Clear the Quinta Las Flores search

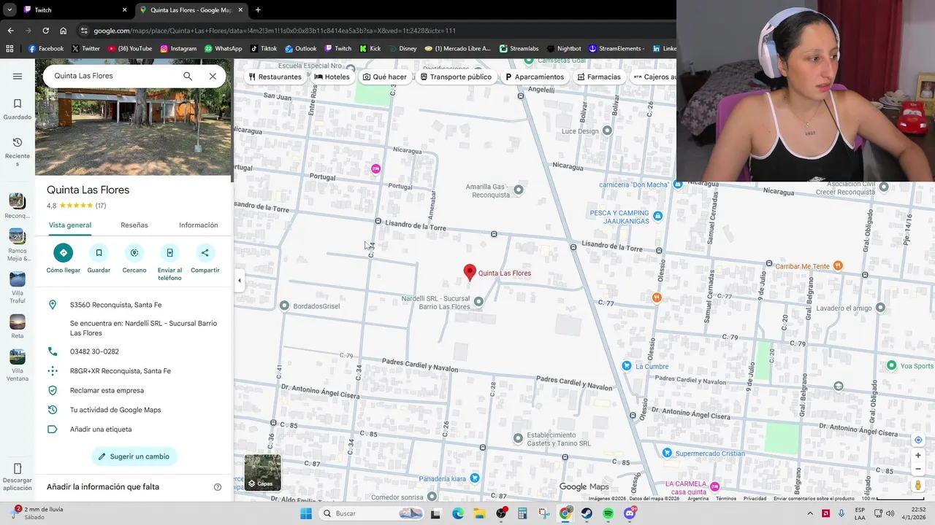pyautogui.click(x=213, y=76)
